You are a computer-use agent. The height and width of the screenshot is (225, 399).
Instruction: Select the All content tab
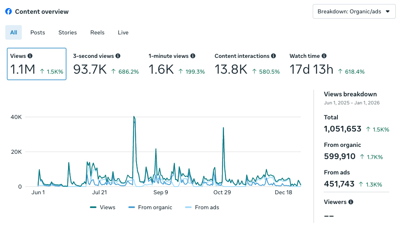tap(14, 32)
